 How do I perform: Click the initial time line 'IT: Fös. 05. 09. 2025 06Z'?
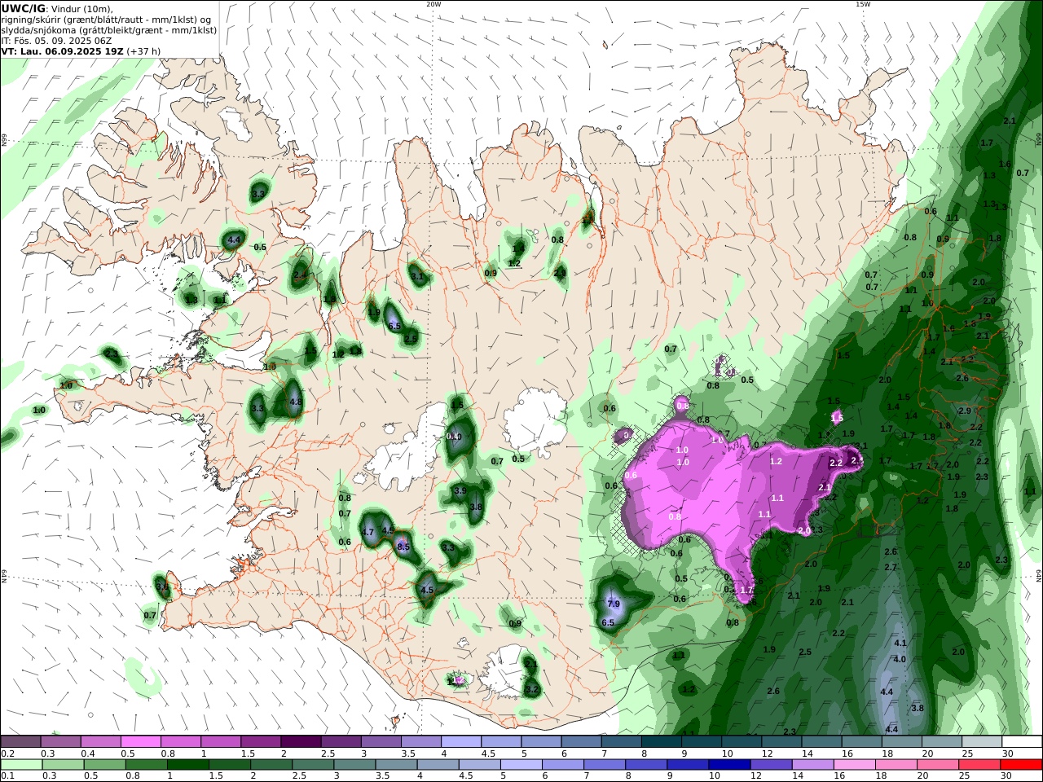click(x=56, y=40)
